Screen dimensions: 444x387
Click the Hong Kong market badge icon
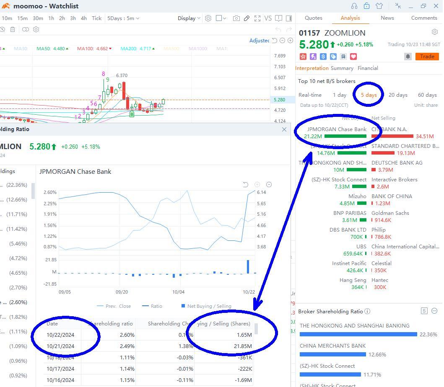pyautogui.click(x=303, y=57)
